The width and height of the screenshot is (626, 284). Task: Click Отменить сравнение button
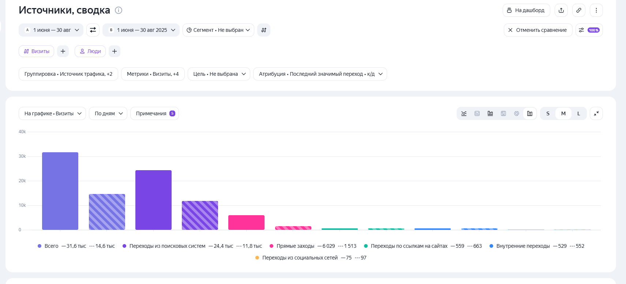click(538, 30)
